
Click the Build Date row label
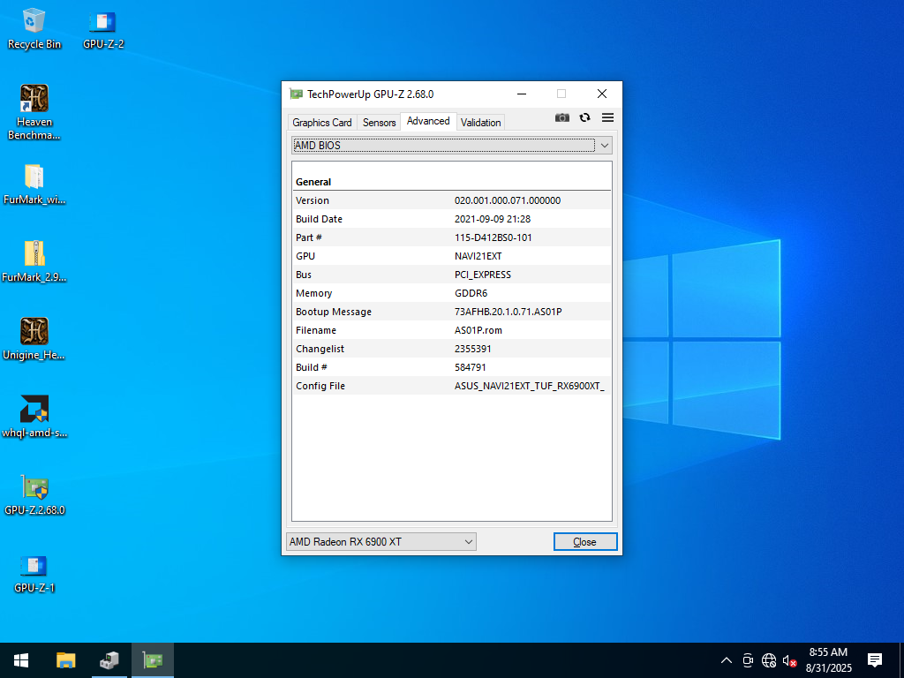pos(319,219)
